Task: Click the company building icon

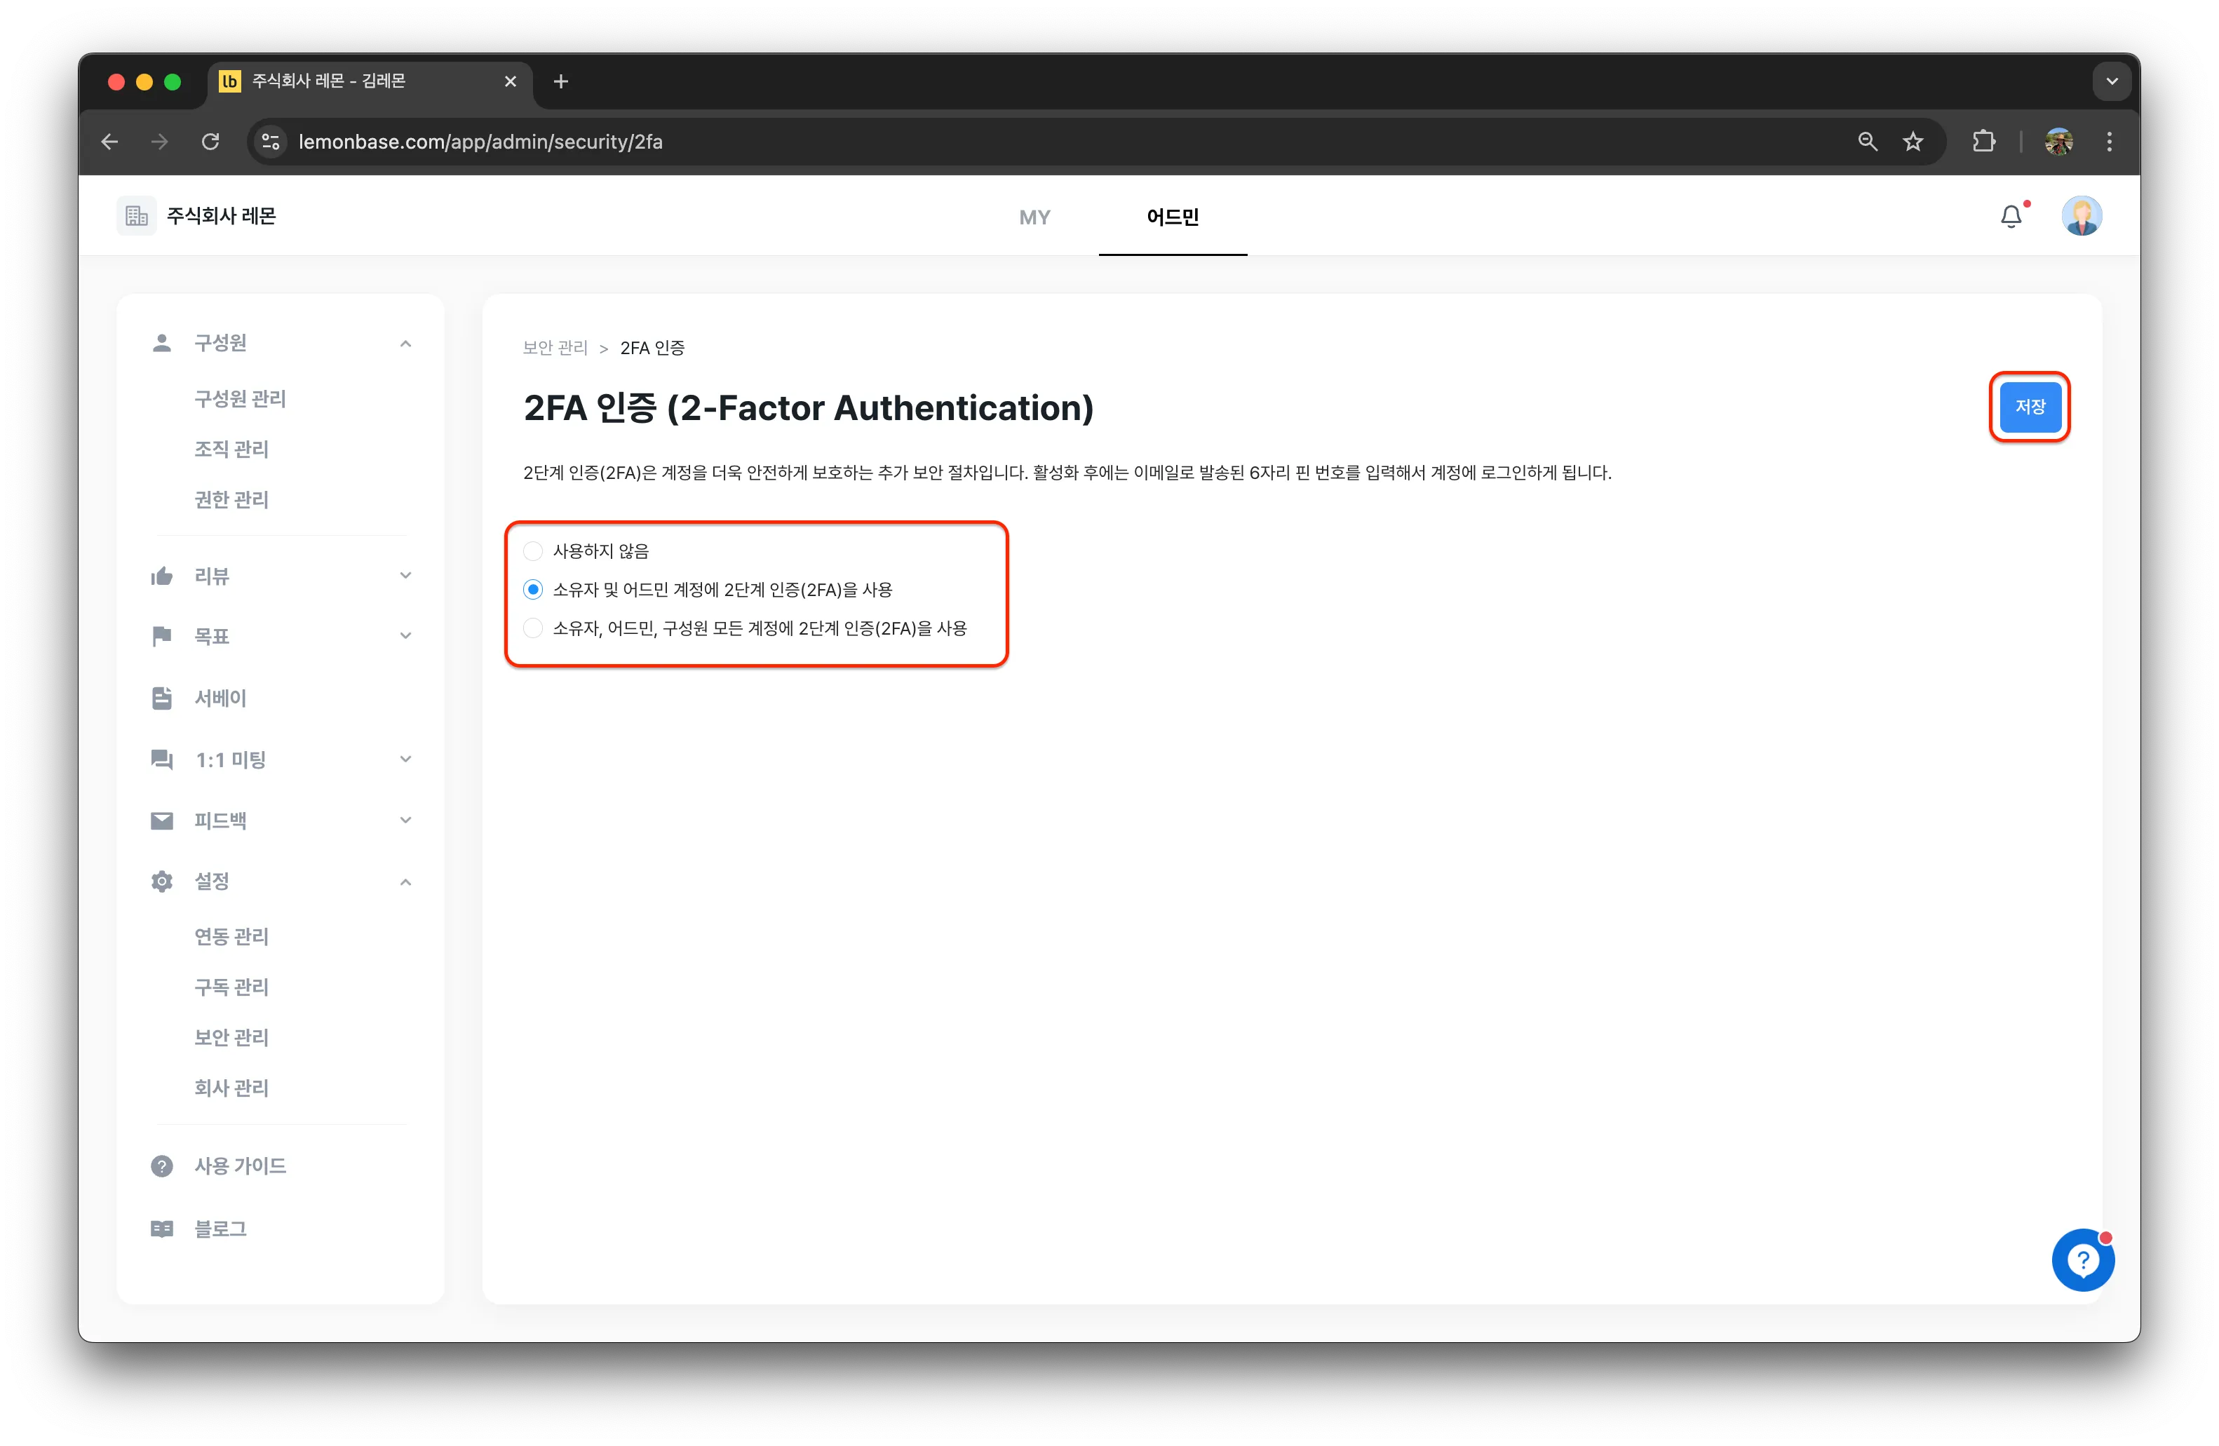Action: coord(136,216)
